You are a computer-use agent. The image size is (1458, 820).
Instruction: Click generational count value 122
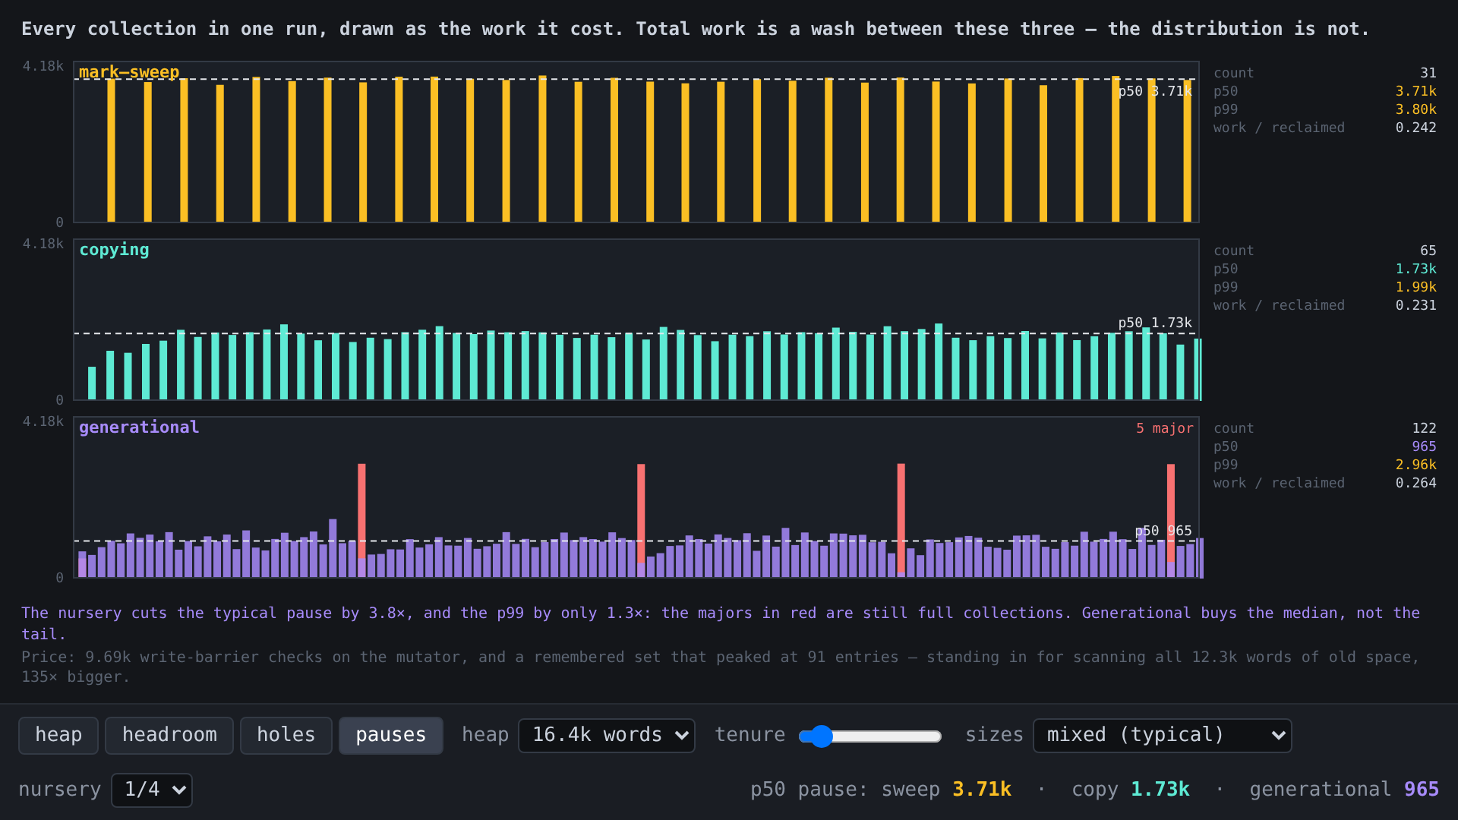(x=1424, y=428)
